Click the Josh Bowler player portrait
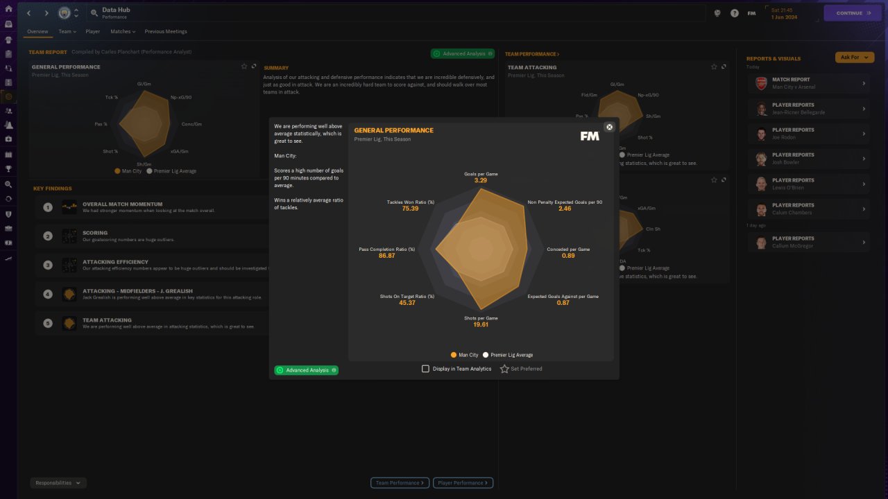888x499 pixels. (x=761, y=159)
